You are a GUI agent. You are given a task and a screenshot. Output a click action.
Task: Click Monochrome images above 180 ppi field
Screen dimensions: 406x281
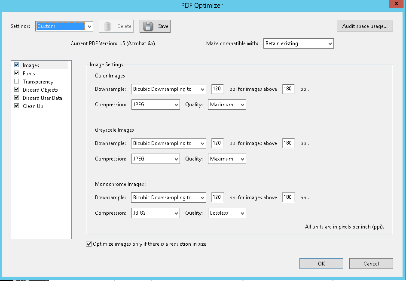click(x=288, y=198)
